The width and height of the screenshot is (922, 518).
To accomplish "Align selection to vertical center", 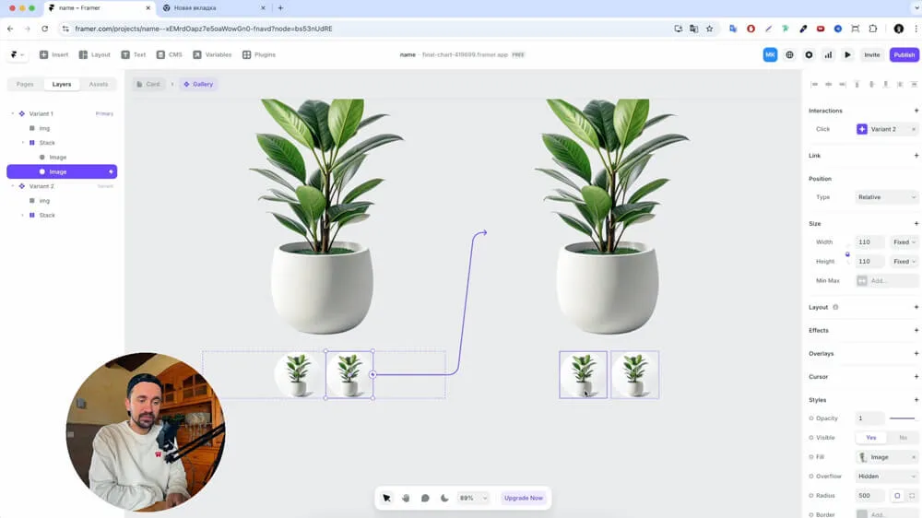I will point(871,84).
